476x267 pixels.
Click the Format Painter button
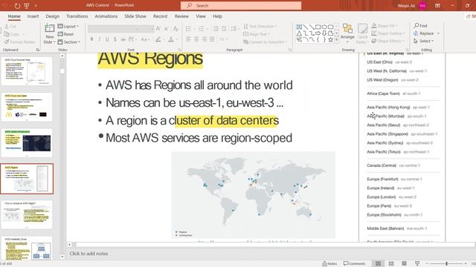(20, 42)
